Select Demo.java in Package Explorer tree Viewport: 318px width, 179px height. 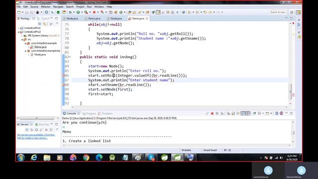(x=40, y=47)
